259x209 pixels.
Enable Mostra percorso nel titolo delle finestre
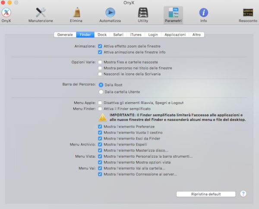point(100,68)
